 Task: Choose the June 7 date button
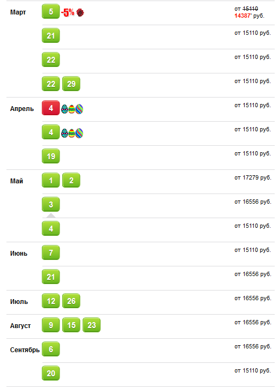50,252
